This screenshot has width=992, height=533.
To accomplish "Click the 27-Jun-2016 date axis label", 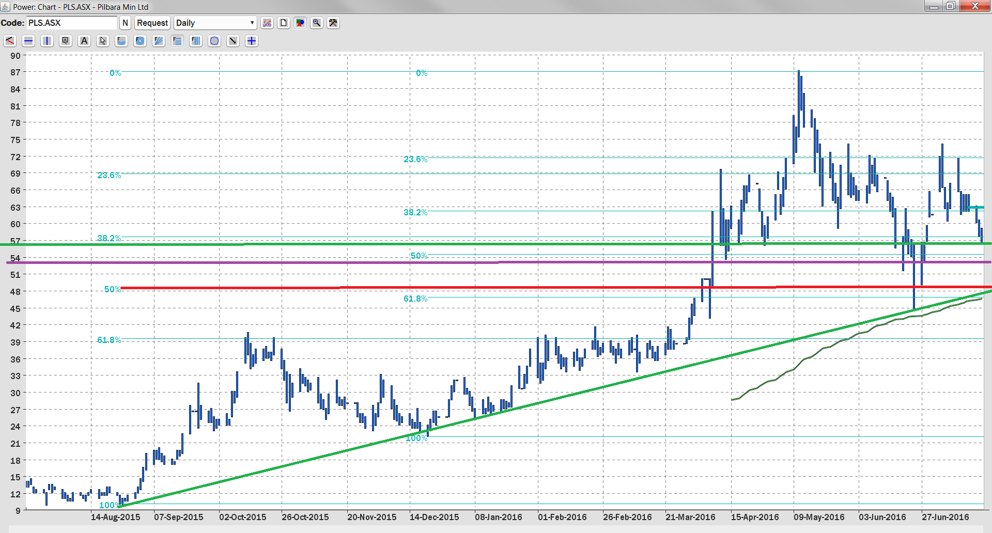I will coord(946,517).
